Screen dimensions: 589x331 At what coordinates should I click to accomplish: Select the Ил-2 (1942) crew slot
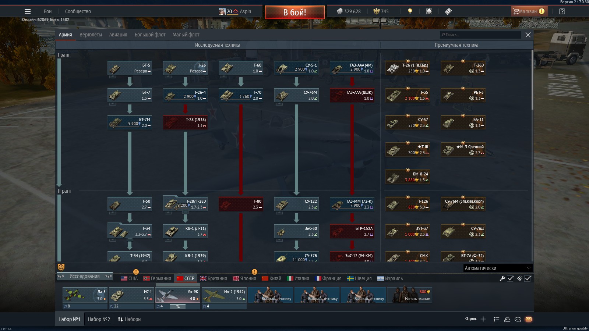(x=224, y=295)
